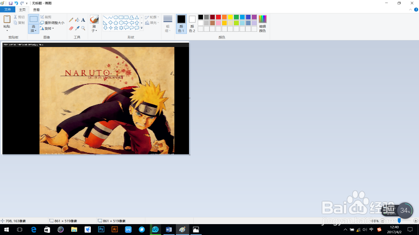The width and height of the screenshot is (419, 235).
Task: Open the File menu tab
Action: (x=7, y=10)
